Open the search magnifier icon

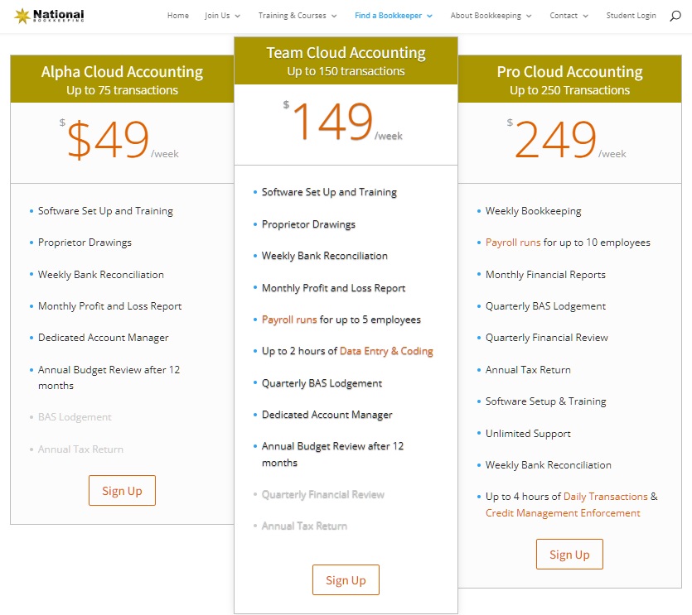click(675, 16)
